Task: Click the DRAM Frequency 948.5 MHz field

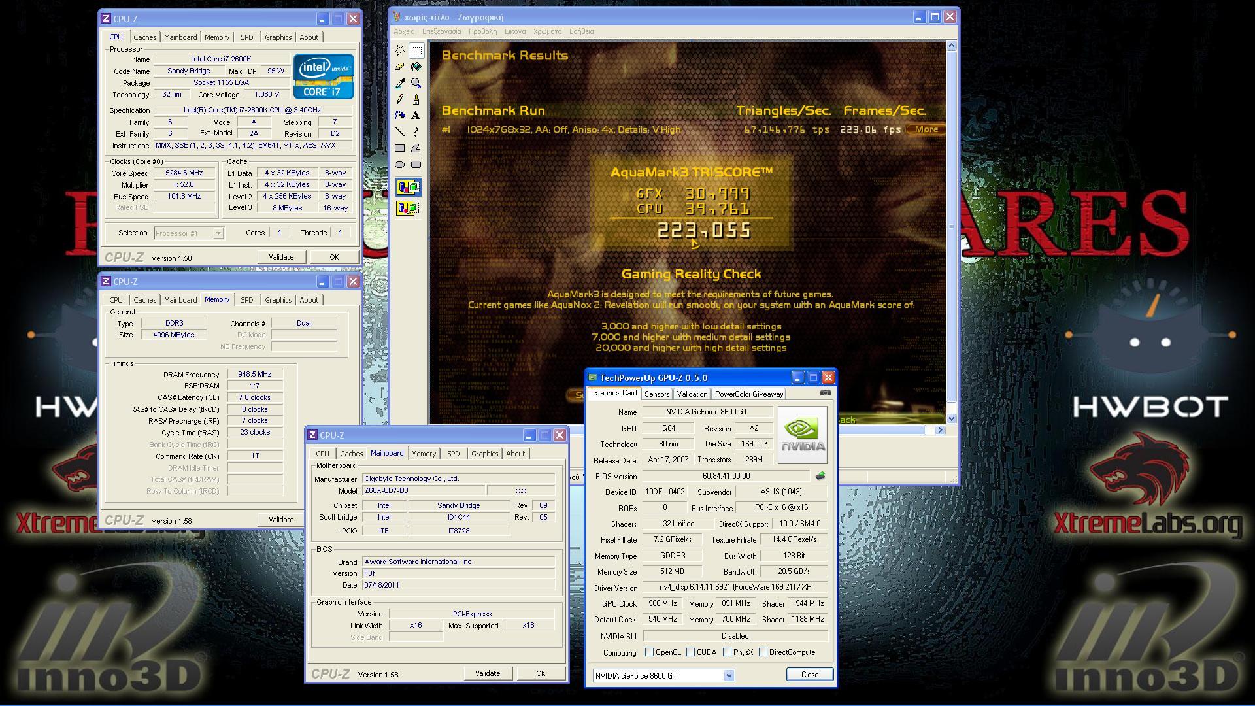Action: pyautogui.click(x=255, y=375)
